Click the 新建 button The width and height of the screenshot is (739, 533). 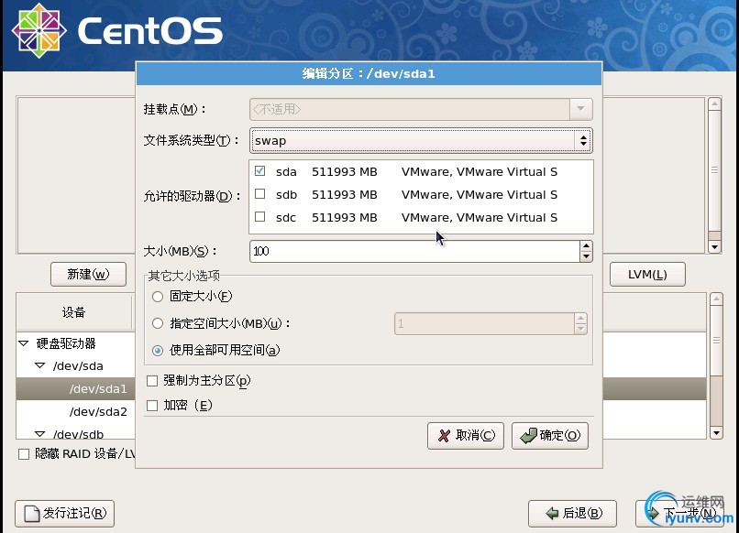pyautogui.click(x=88, y=274)
